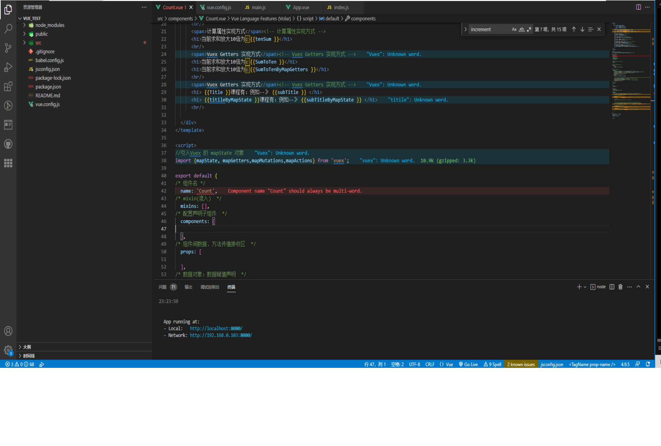Switch to the Problems tab with 71
Image resolution: width=661 pixels, height=446 pixels.
pos(168,287)
